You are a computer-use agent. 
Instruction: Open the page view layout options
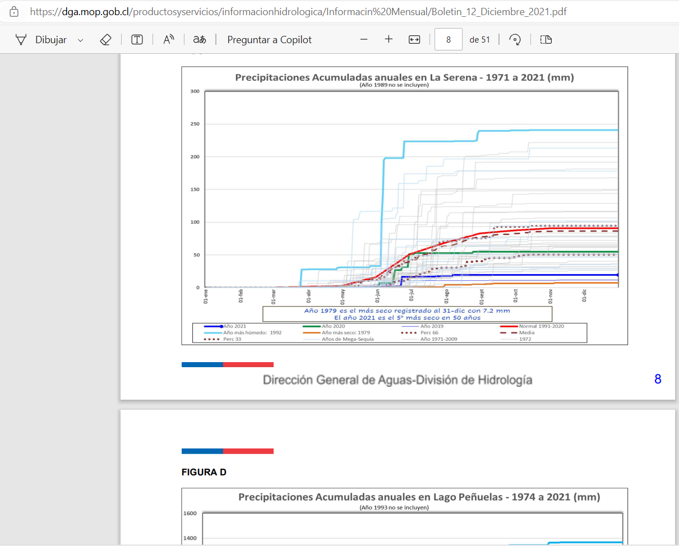pos(546,39)
